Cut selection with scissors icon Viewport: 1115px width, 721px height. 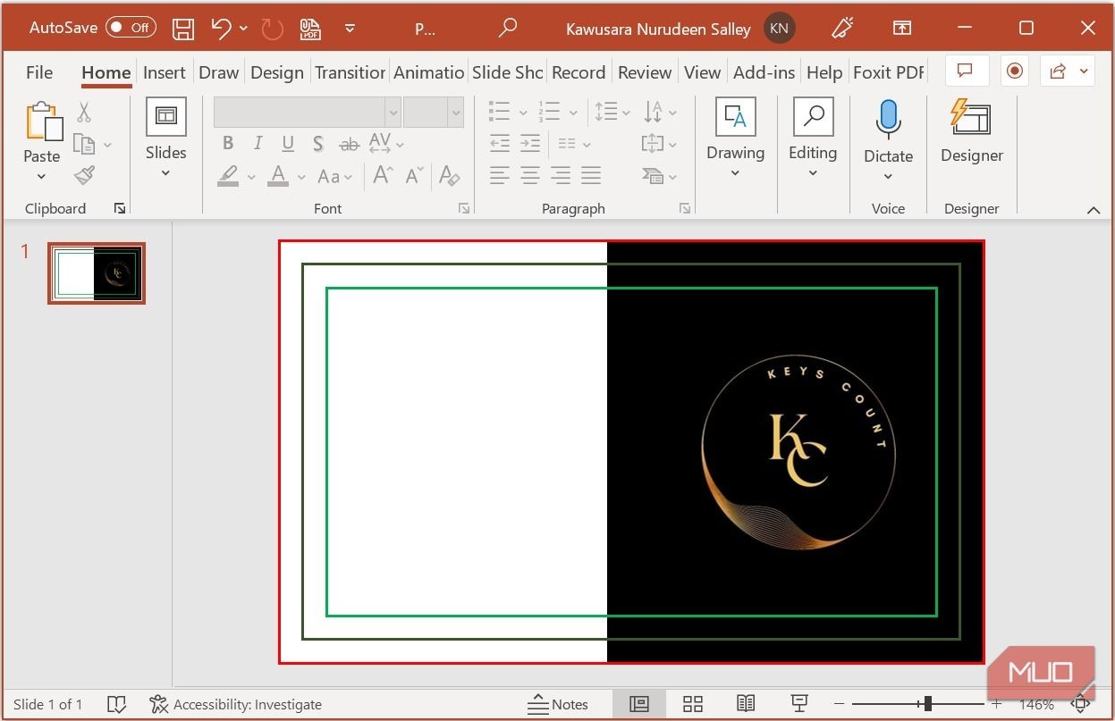pos(84,113)
